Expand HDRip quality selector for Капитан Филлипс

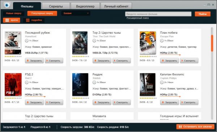tap(170, 95)
